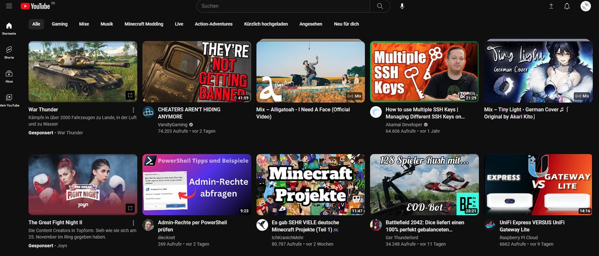The width and height of the screenshot is (599, 256).
Task: Open the THEY'RE NOT GETTING BANNED thumbnail
Action: 197,71
